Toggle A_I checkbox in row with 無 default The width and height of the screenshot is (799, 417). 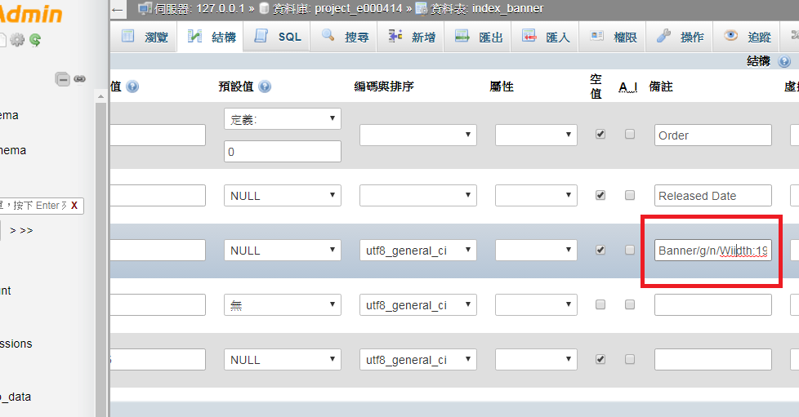(x=630, y=304)
